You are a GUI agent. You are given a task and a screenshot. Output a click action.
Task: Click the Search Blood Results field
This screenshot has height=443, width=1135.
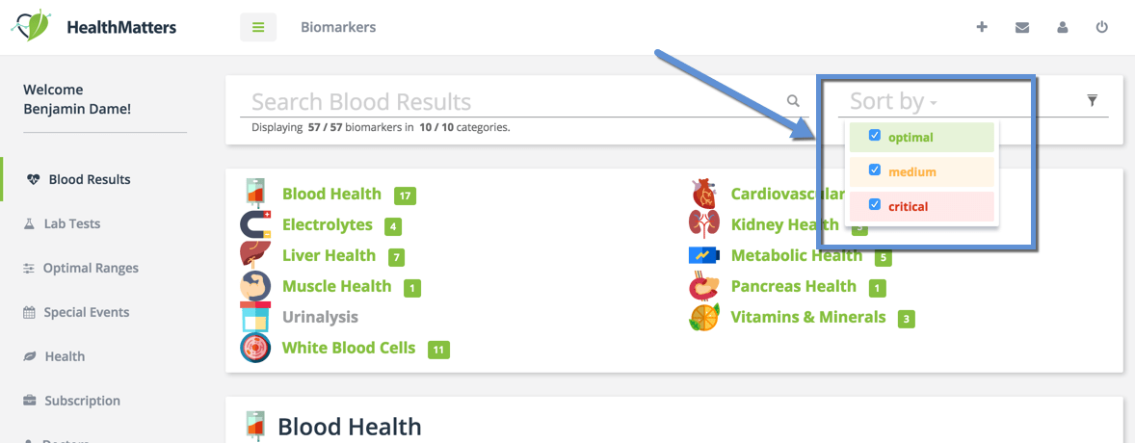511,102
